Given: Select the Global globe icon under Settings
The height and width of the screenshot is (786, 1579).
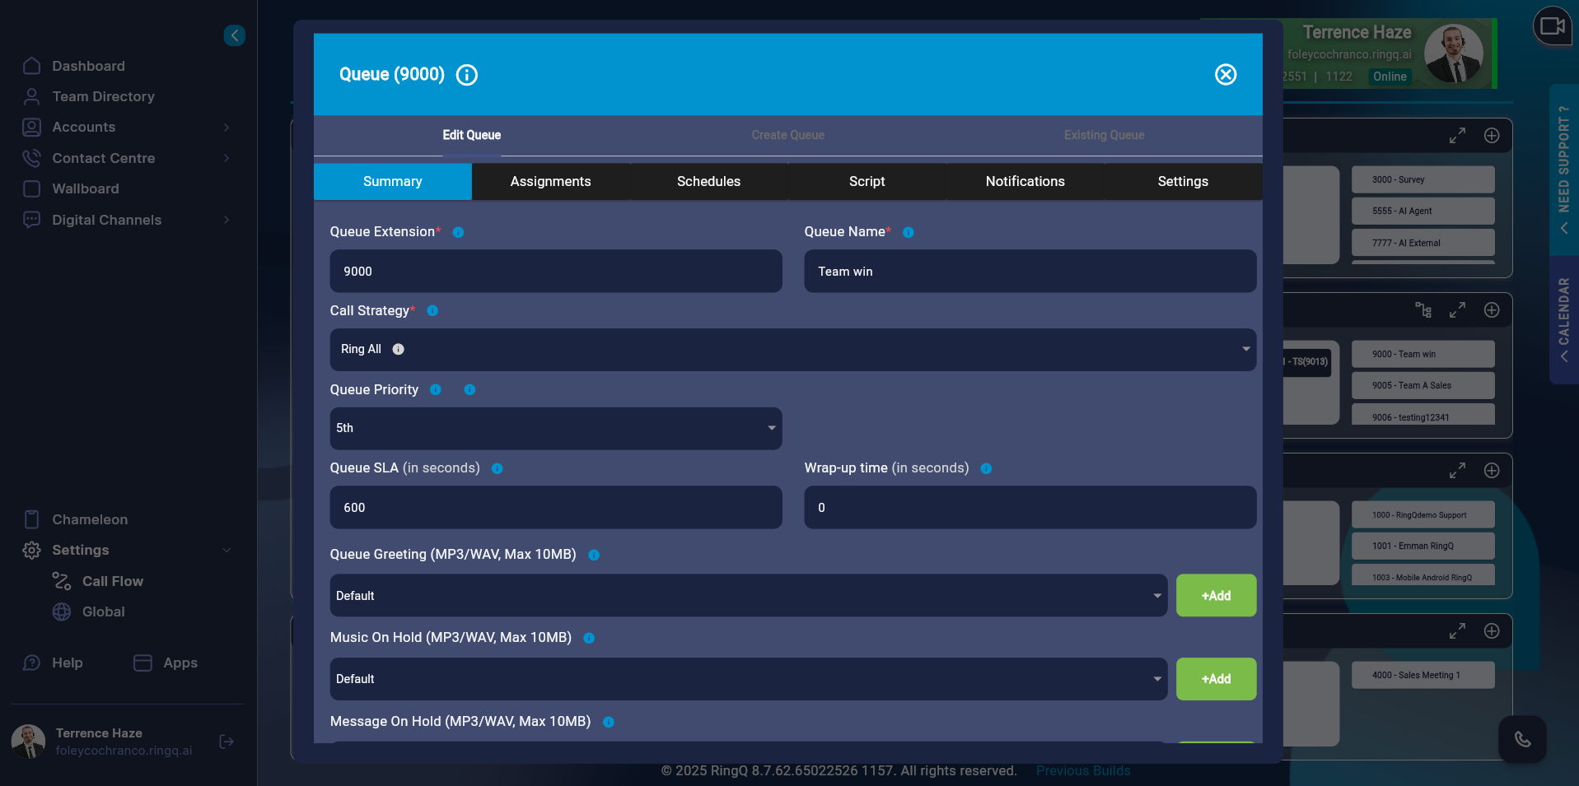Looking at the screenshot, I should 61,612.
